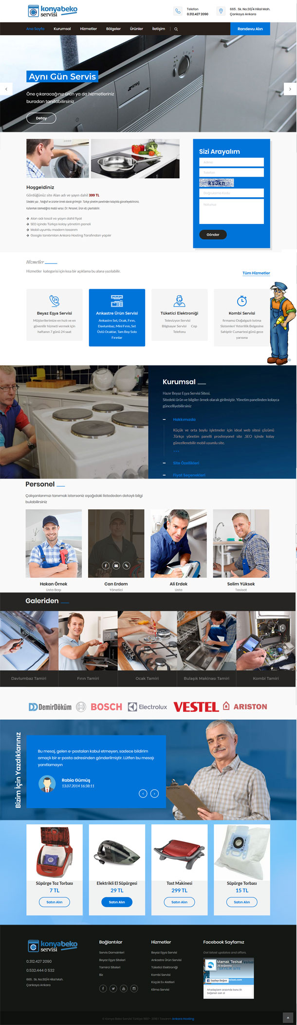This screenshot has height=1025, width=297.
Task: Click the location pin icon in header
Action: pyautogui.click(x=221, y=11)
